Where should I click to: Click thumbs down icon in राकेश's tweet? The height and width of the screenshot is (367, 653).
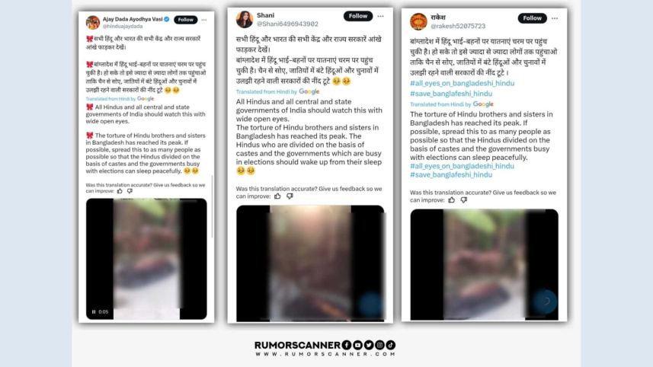463,200
